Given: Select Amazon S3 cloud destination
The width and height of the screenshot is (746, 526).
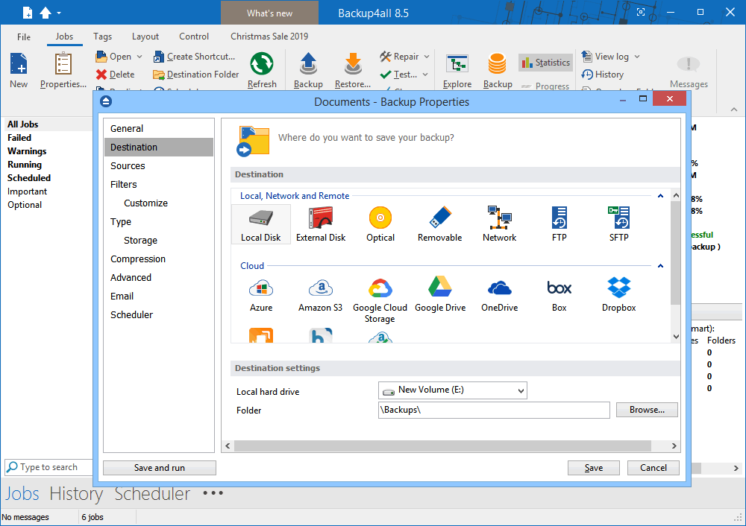Looking at the screenshot, I should (x=320, y=295).
